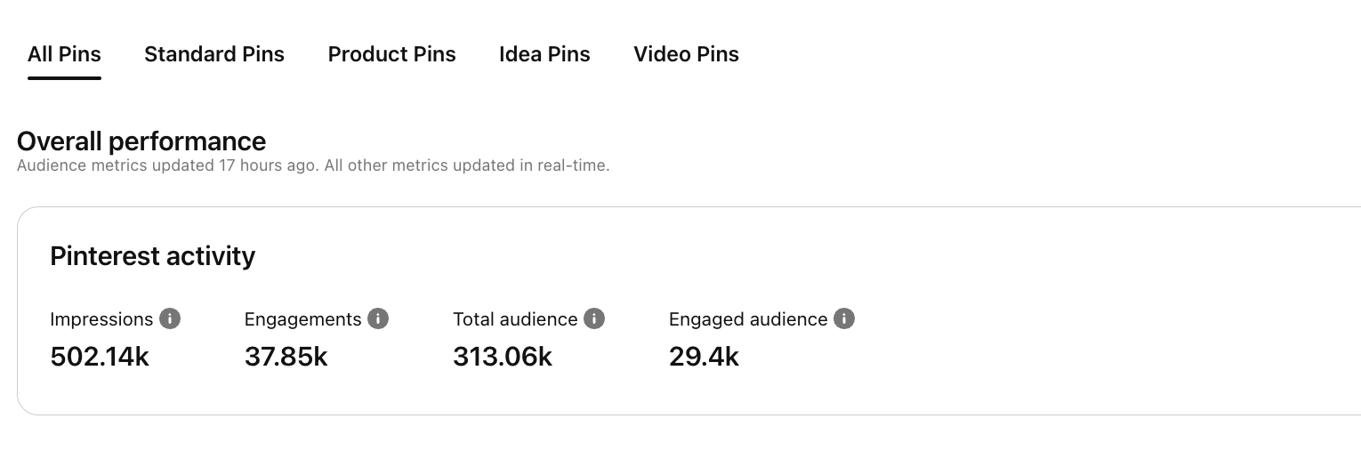Click the 313.06k total audience figure
Image resolution: width=1361 pixels, height=459 pixels.
click(x=503, y=357)
